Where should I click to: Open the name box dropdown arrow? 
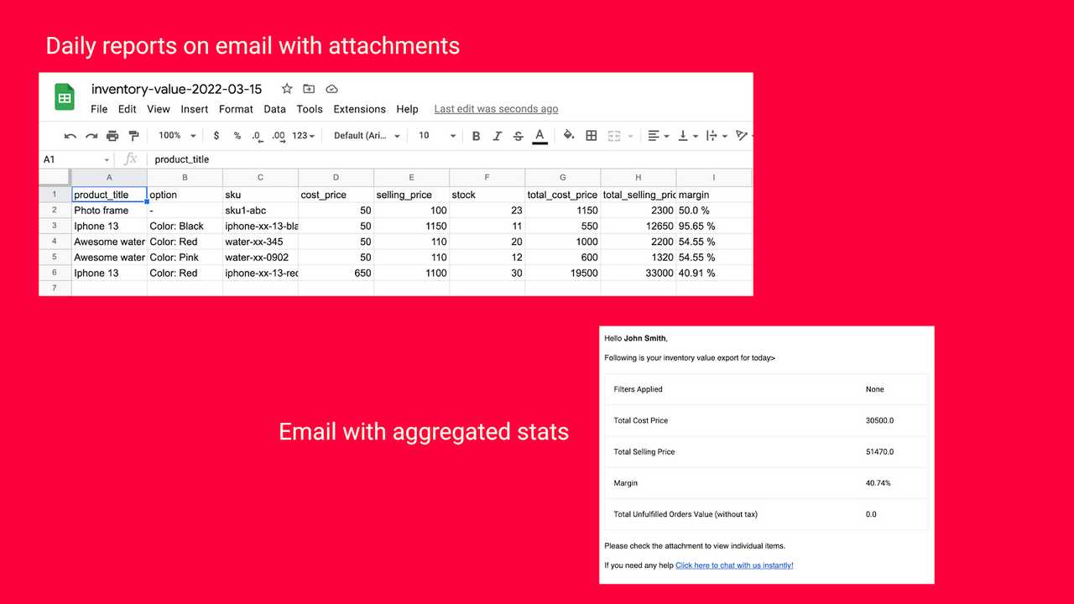coord(107,159)
